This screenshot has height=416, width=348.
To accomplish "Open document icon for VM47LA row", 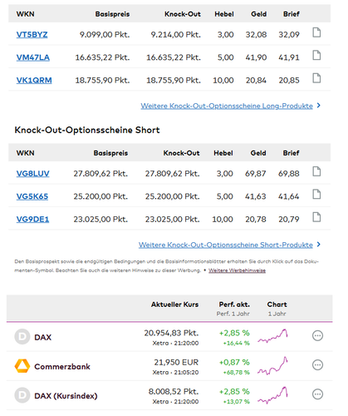I will (x=316, y=55).
